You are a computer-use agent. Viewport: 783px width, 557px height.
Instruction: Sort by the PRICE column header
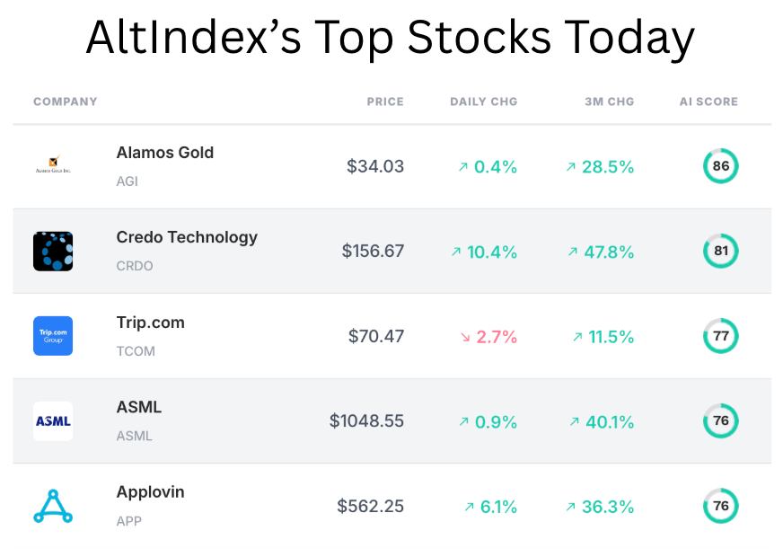pyautogui.click(x=385, y=102)
